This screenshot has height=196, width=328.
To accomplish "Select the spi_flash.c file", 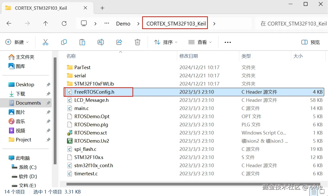I will click(194, 149).
